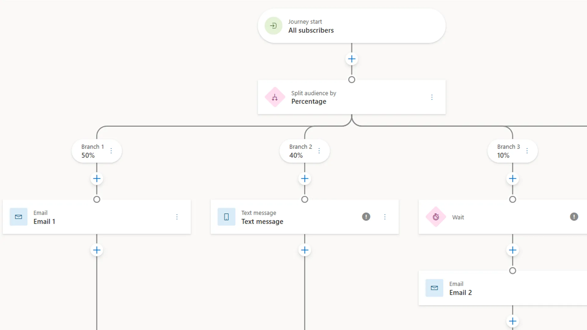Select the Branch 3 10% pill
587x330 pixels.
click(512, 151)
